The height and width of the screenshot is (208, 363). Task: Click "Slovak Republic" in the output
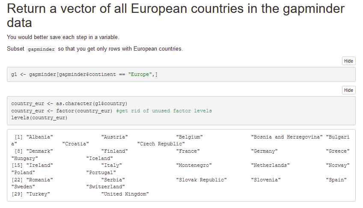[201, 180]
